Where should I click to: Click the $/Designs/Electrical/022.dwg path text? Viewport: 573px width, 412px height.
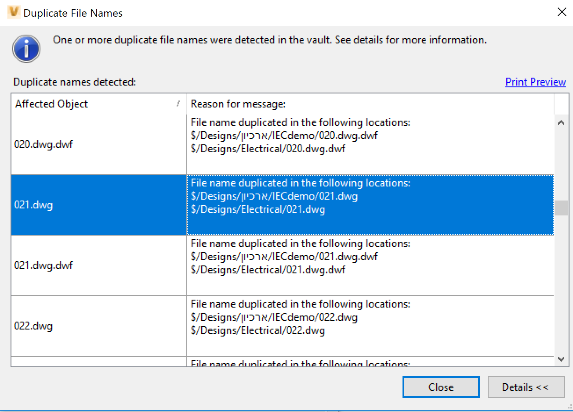(x=258, y=330)
